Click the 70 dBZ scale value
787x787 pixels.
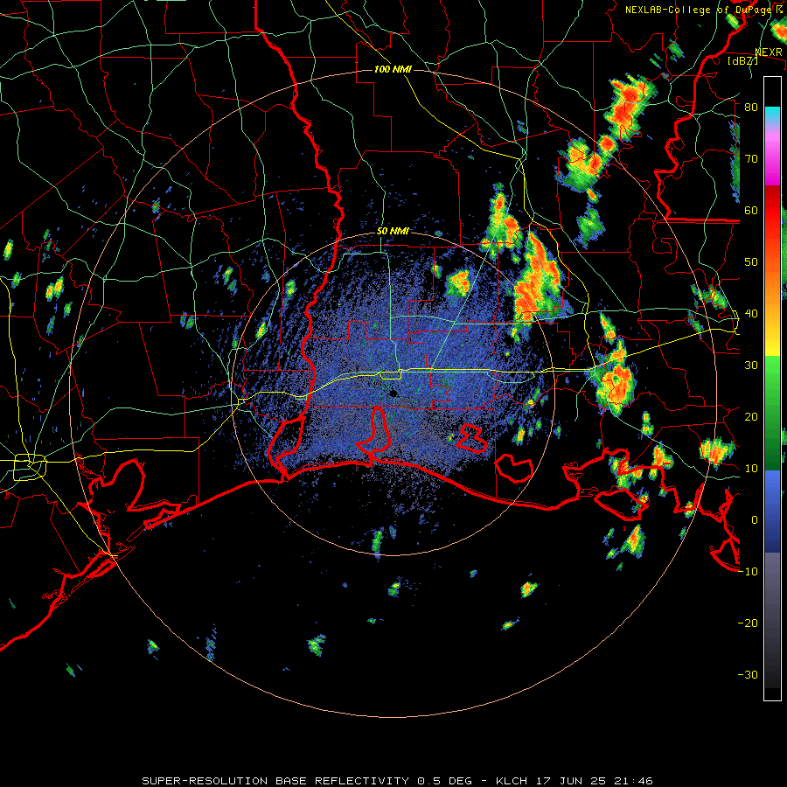coord(751,159)
